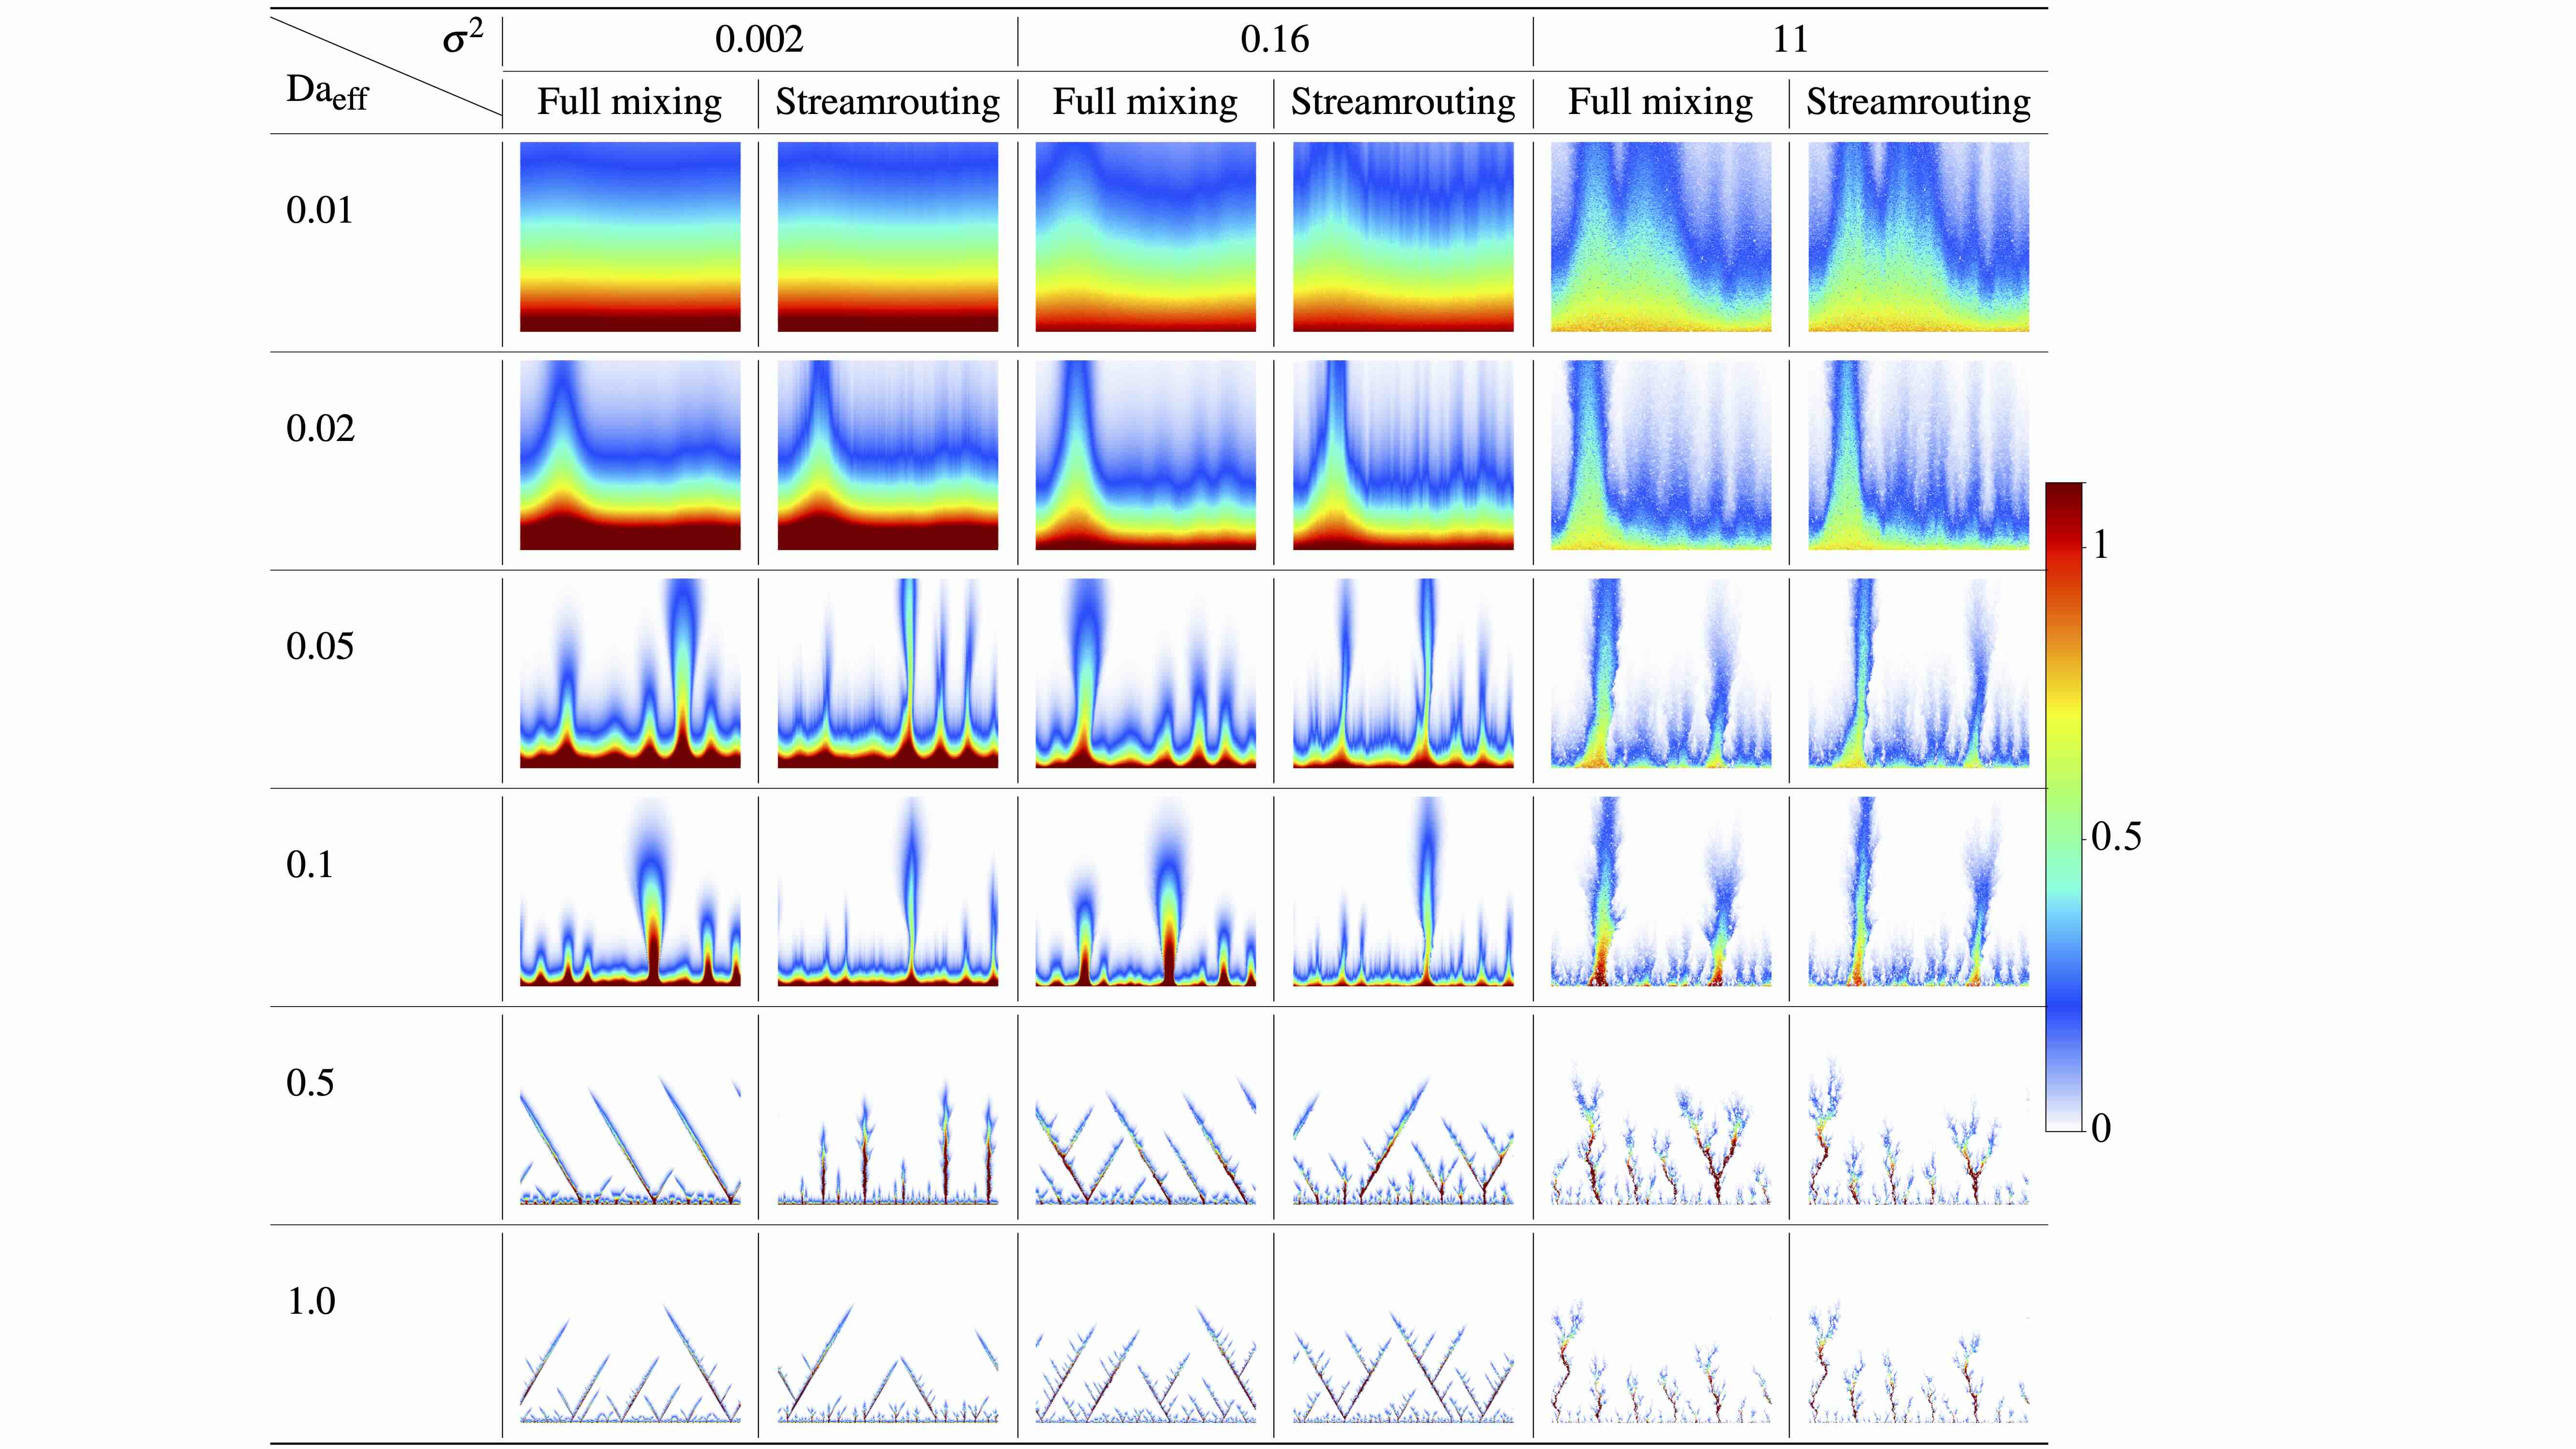Open panel Da 0.02, σ² 0.002 Streamrouting
2576x1449 pixels.
click(888, 455)
